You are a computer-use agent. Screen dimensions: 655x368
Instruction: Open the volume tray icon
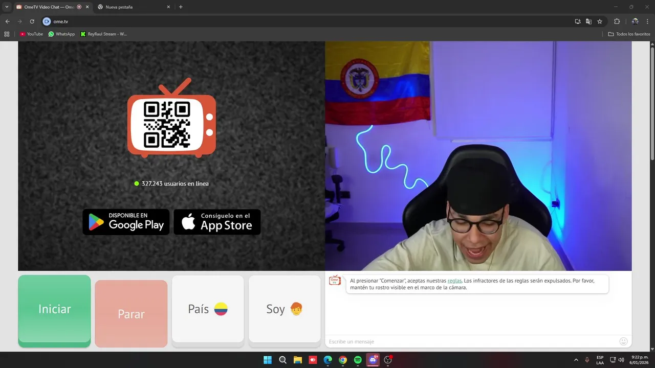click(x=621, y=360)
